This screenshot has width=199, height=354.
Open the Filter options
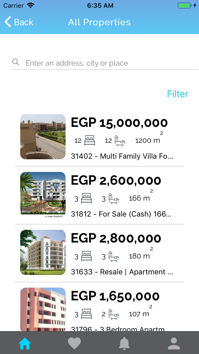tap(177, 94)
